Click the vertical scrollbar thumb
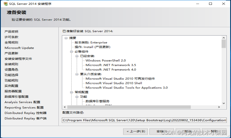The height and width of the screenshot is (138, 231). click(224, 44)
